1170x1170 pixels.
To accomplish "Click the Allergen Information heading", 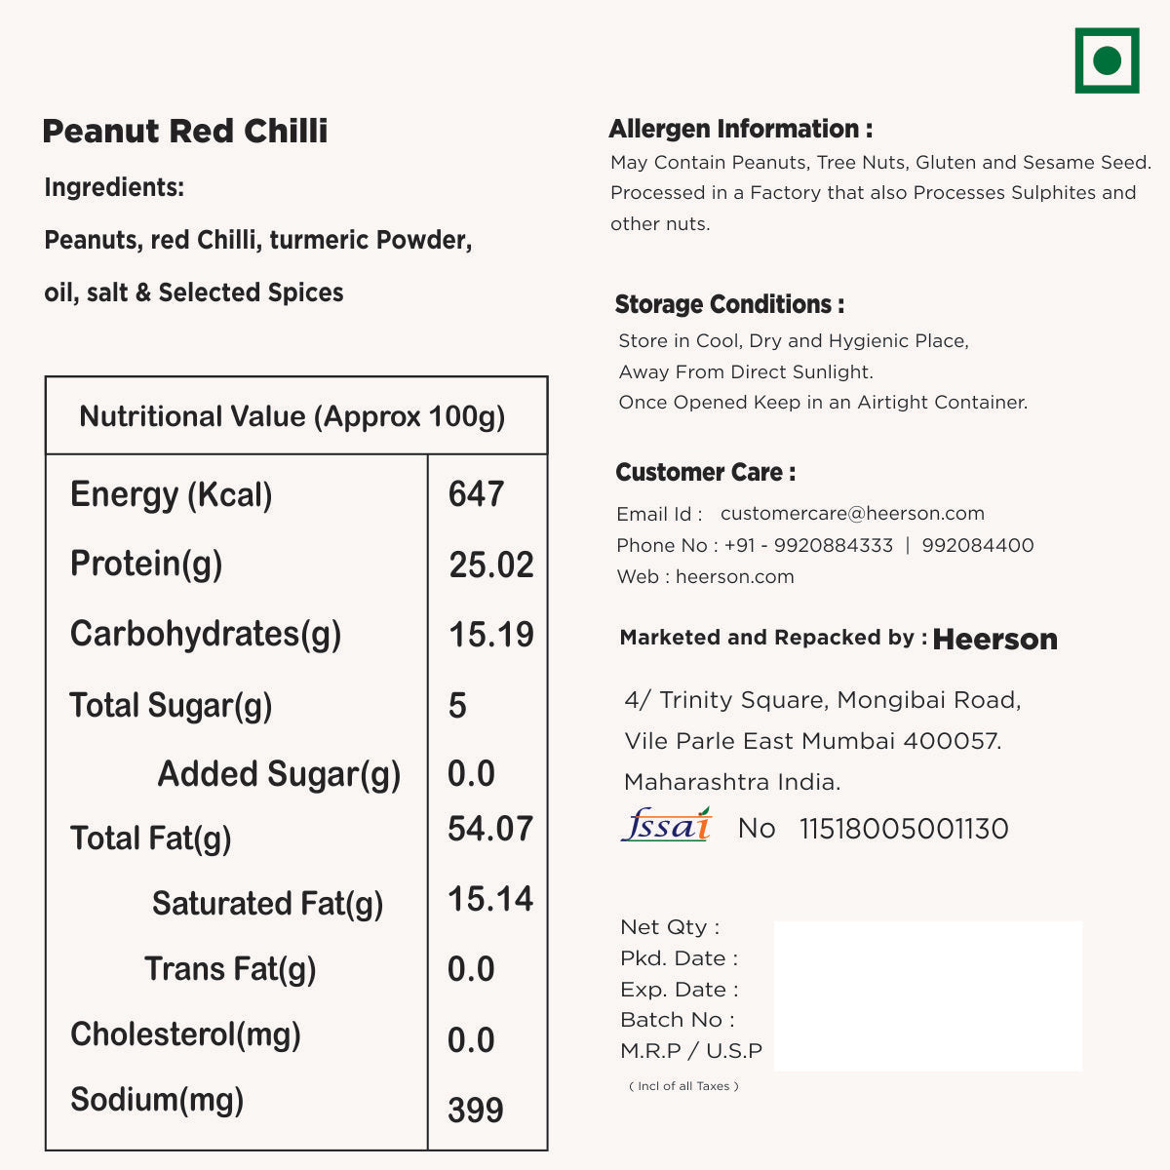I will tap(741, 129).
